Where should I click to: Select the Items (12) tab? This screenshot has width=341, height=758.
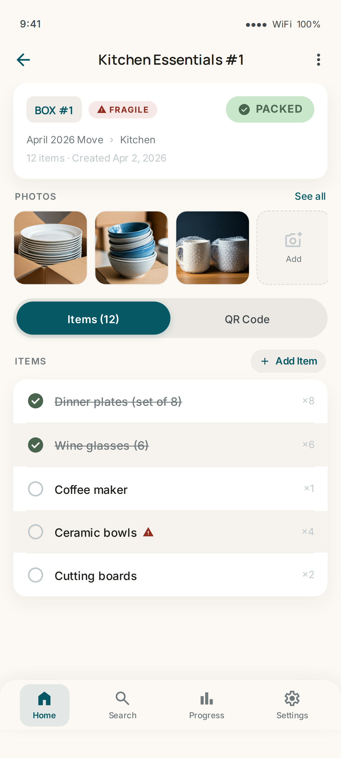[x=93, y=318]
